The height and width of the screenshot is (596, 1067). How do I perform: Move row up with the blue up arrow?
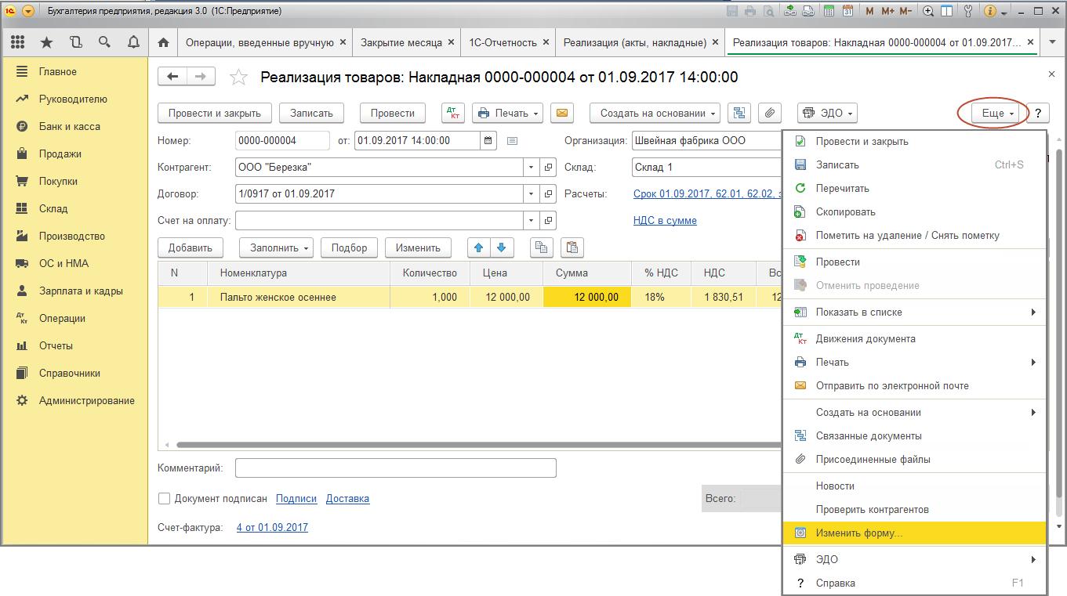478,247
